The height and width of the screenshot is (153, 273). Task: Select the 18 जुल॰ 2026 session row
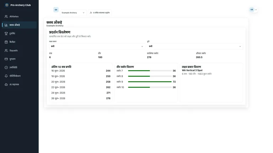pos(81,76)
